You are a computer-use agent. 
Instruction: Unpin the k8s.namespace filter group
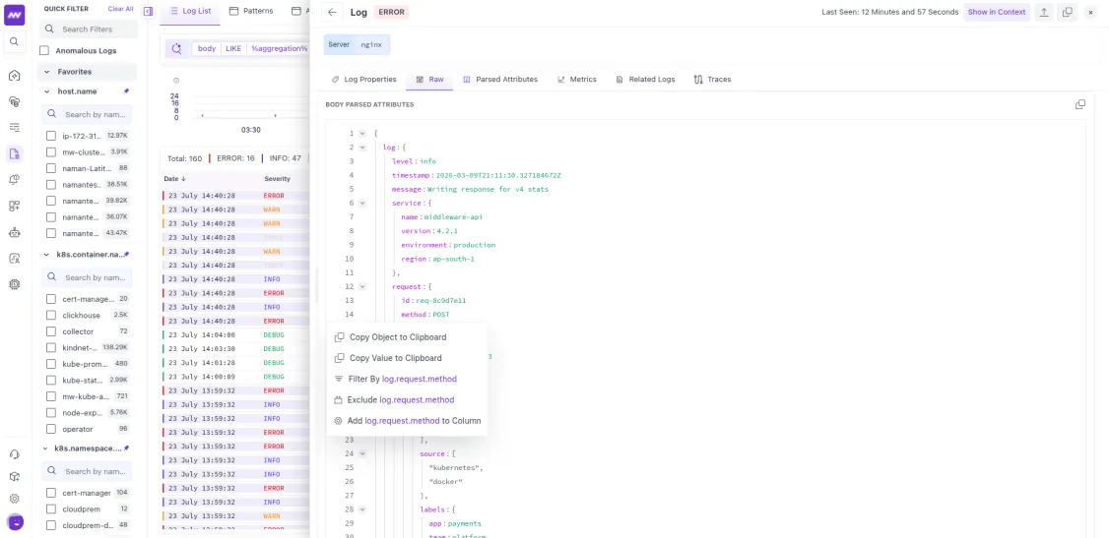(x=127, y=448)
